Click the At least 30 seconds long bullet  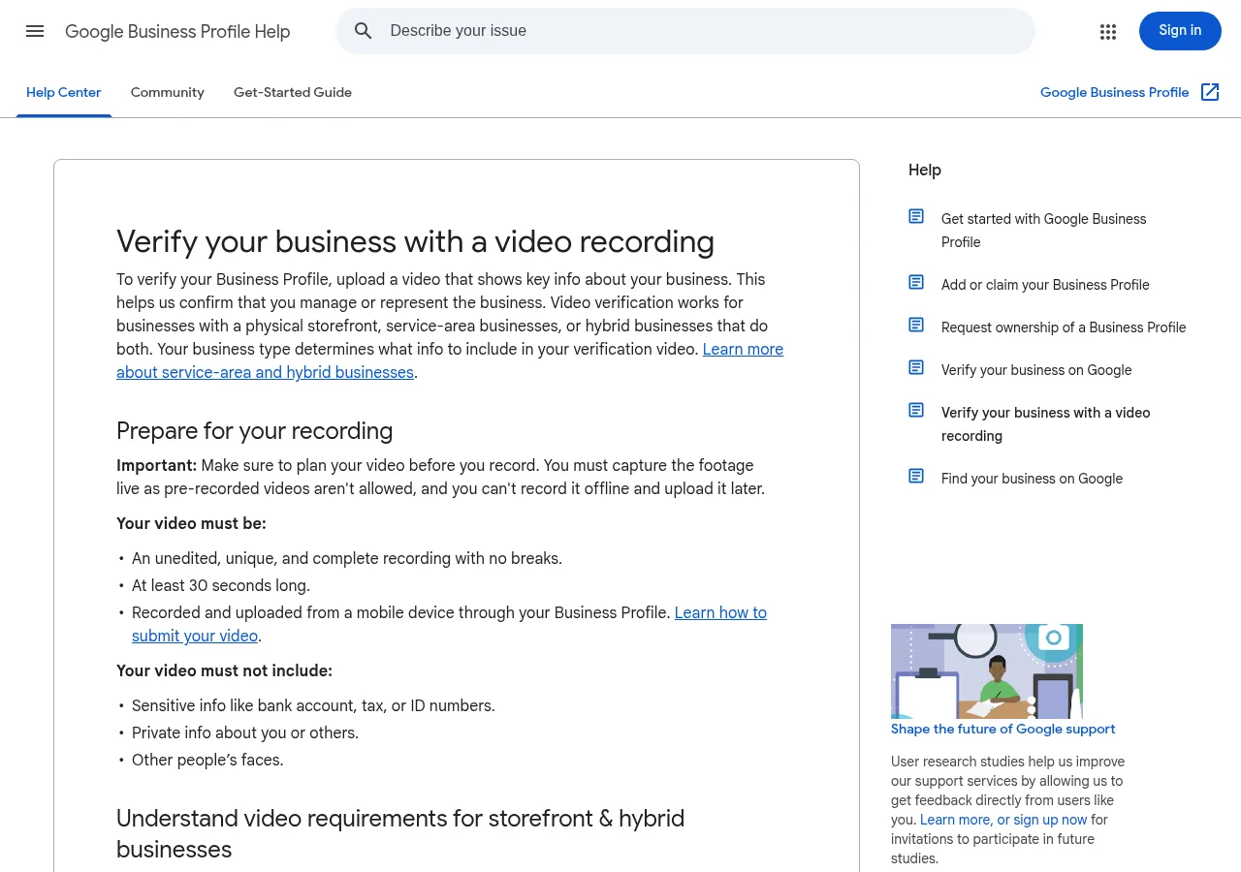[x=221, y=585]
